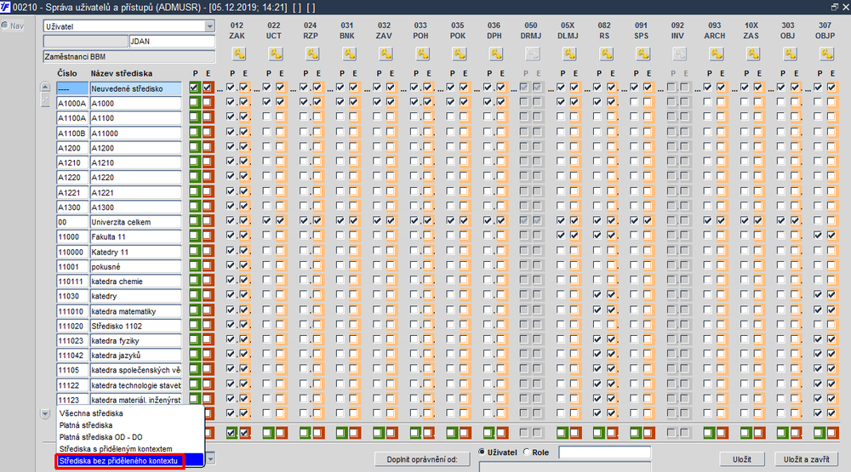The width and height of the screenshot is (851, 472).
Task: Select the Role radio button
Action: click(x=527, y=452)
